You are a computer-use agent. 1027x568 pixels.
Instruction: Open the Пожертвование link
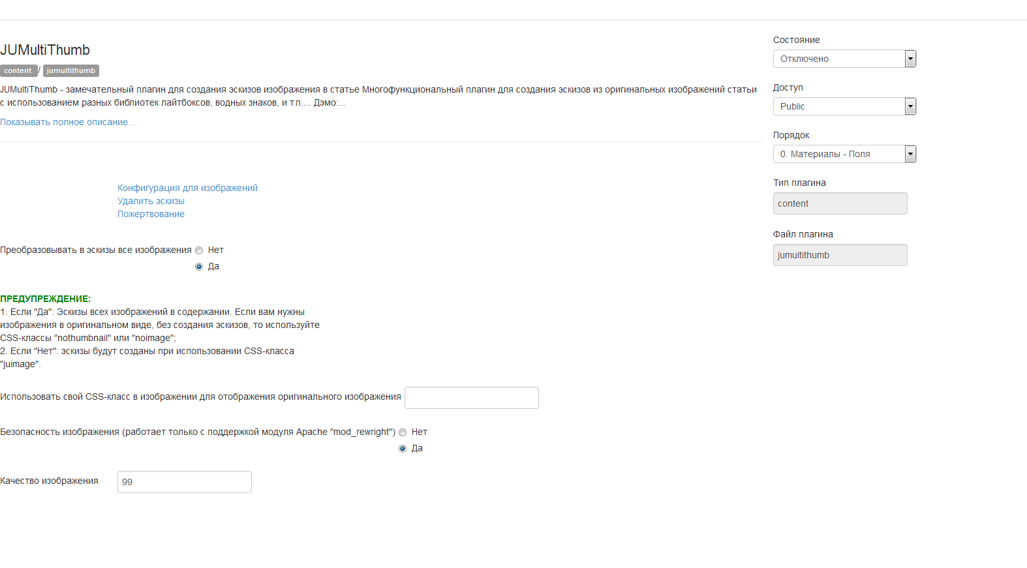coord(151,214)
